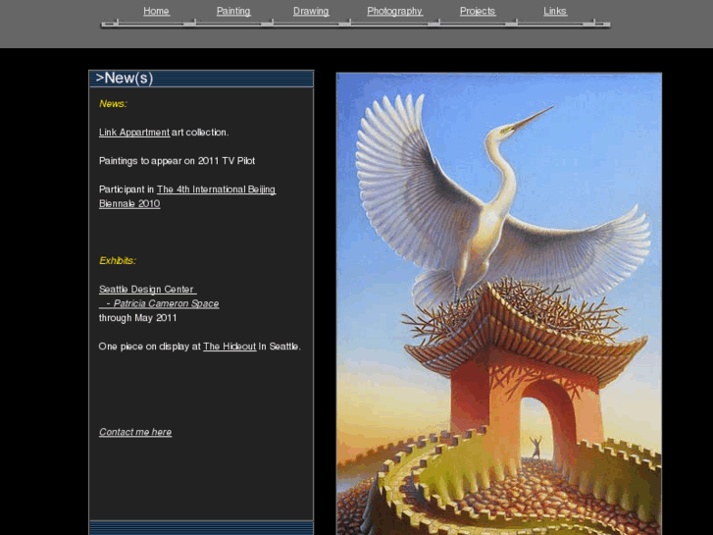The height and width of the screenshot is (535, 713).
Task: Click 'through May 2011' text
Action: [x=137, y=318]
